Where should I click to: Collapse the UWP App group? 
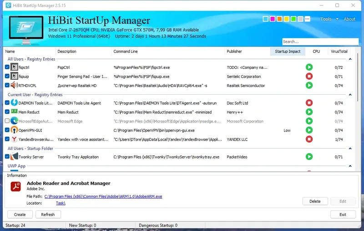[350, 166]
